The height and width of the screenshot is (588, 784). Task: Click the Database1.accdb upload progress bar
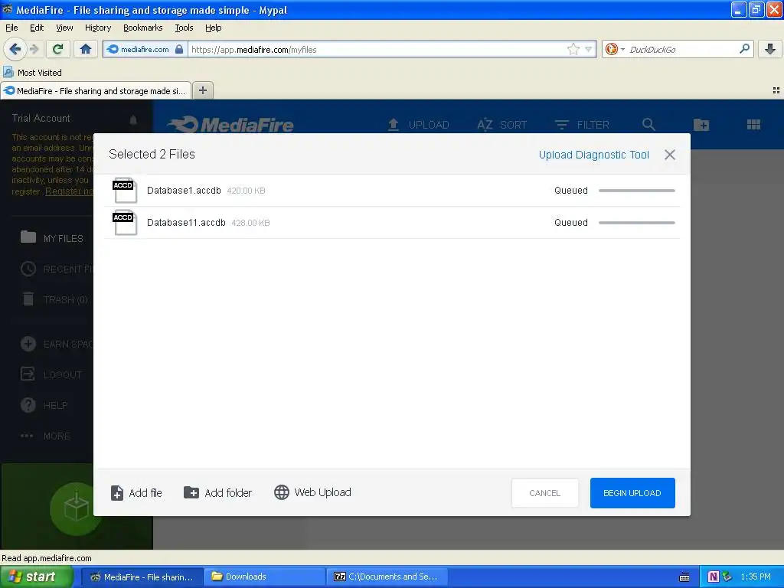point(636,191)
